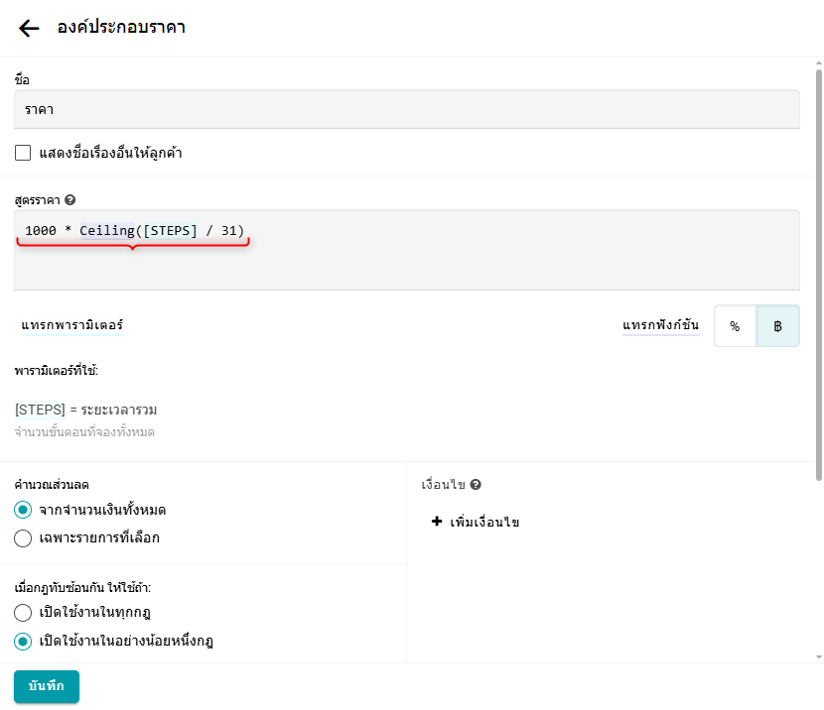Enable แสดงชื่อเรื่องอื่นให้ลูกค้า checkbox

coord(23,153)
